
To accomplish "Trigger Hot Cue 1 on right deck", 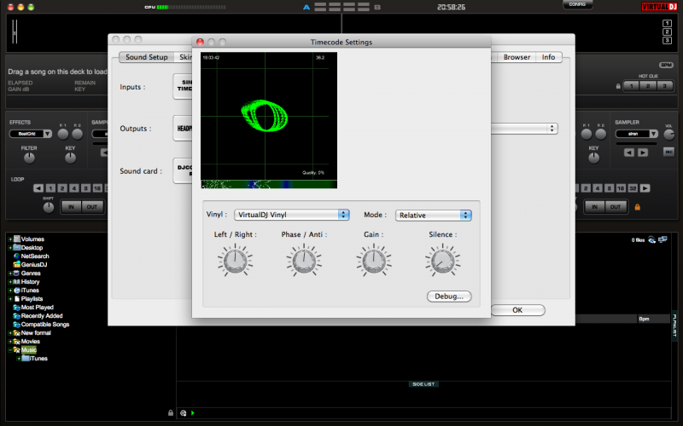I will point(631,86).
